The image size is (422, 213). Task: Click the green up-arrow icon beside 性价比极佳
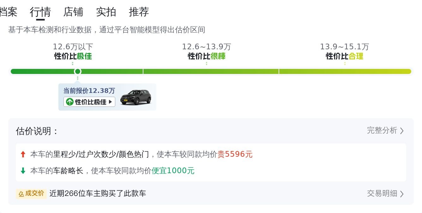tap(69, 102)
